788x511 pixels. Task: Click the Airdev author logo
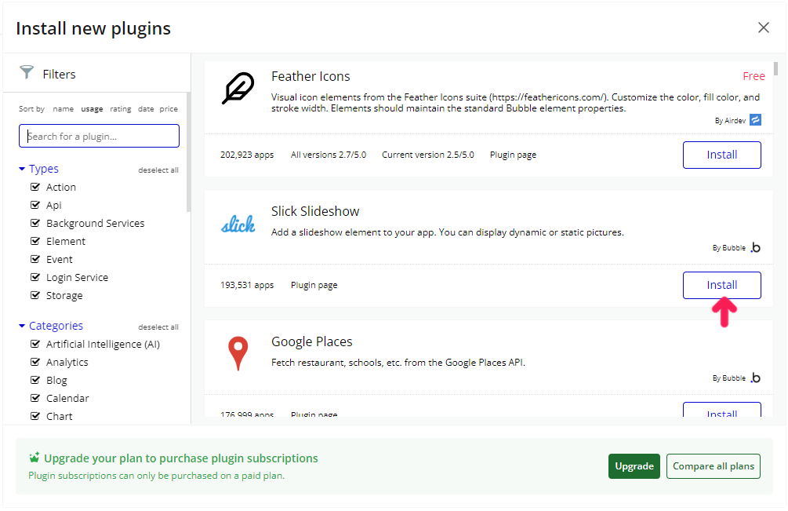[x=755, y=119]
